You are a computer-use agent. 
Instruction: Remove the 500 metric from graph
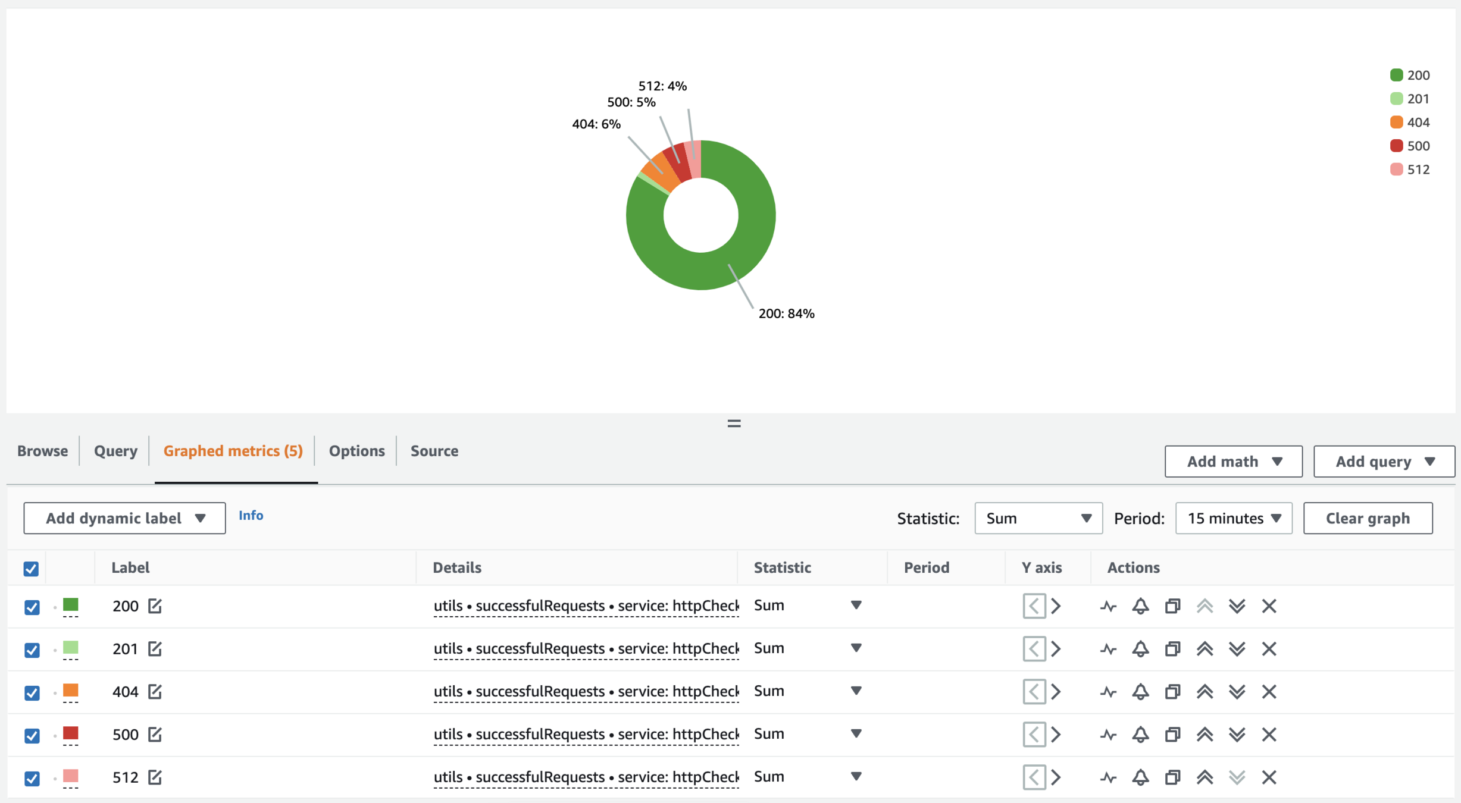tap(1269, 735)
